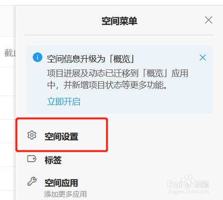Click empty space right of 空间设置 entry
Screen dimensions: 223x200
(x=160, y=136)
